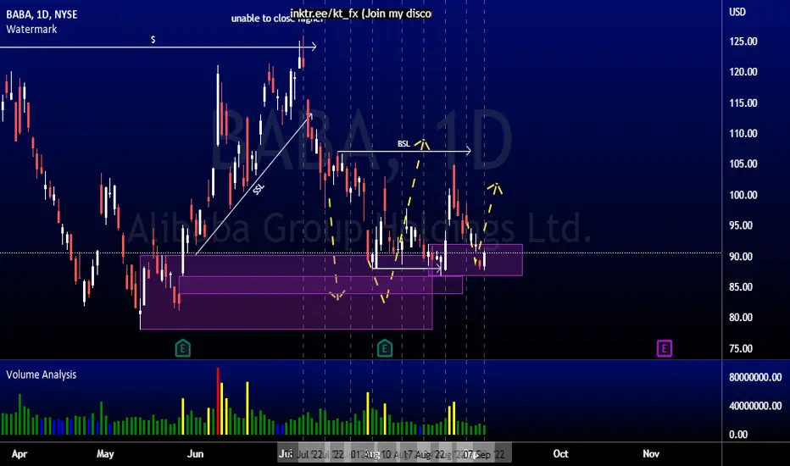Click the May label on time axis

point(105,454)
